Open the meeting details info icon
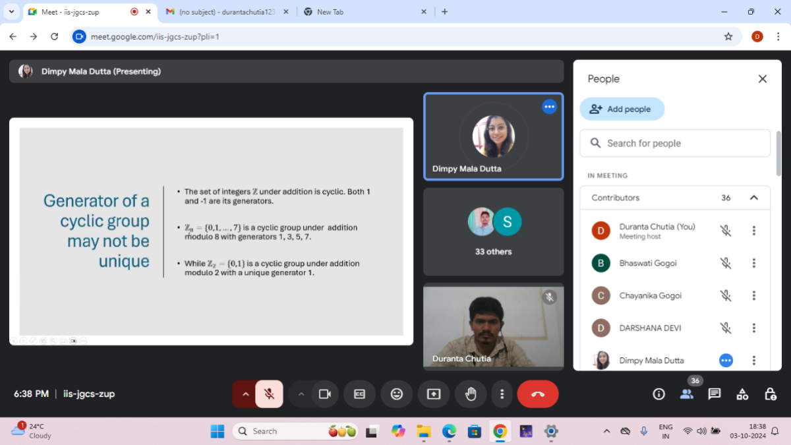Screen dimensions: 791x445 click(658, 394)
